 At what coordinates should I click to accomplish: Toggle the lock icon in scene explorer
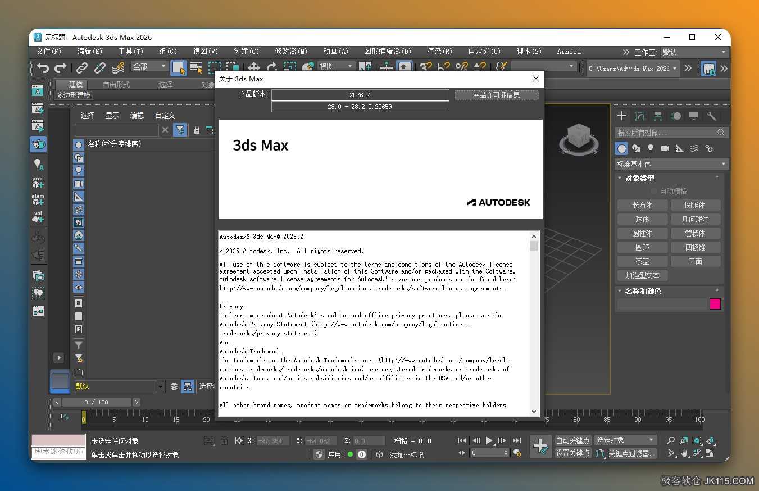(x=197, y=130)
